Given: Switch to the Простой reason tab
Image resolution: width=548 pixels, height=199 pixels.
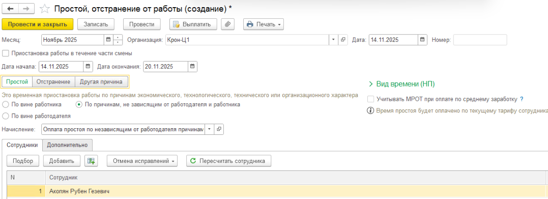Looking at the screenshot, I should 17,82.
